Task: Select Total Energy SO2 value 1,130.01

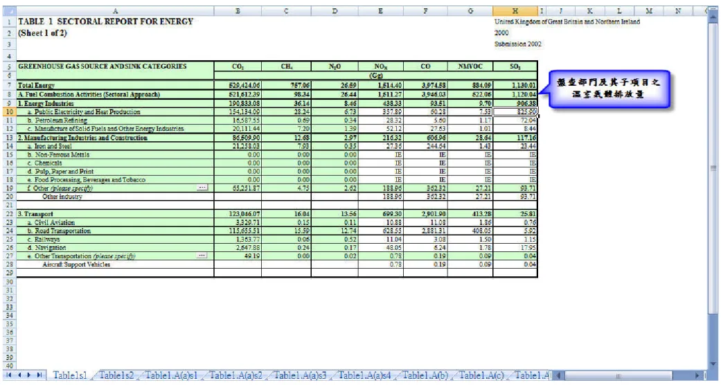Action: coord(515,85)
